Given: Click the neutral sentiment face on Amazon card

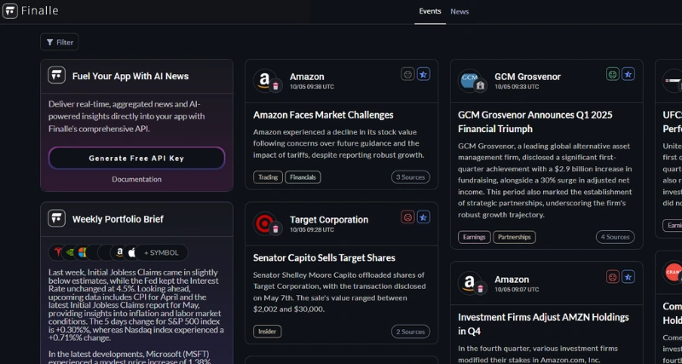Looking at the screenshot, I should click(x=407, y=74).
